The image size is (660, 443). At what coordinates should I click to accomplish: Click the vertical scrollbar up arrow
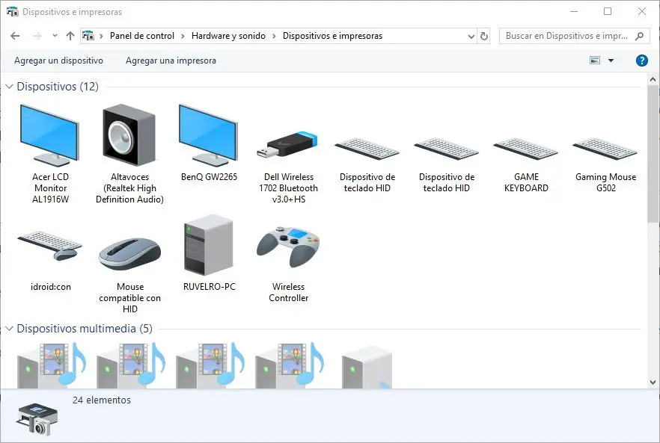point(653,79)
